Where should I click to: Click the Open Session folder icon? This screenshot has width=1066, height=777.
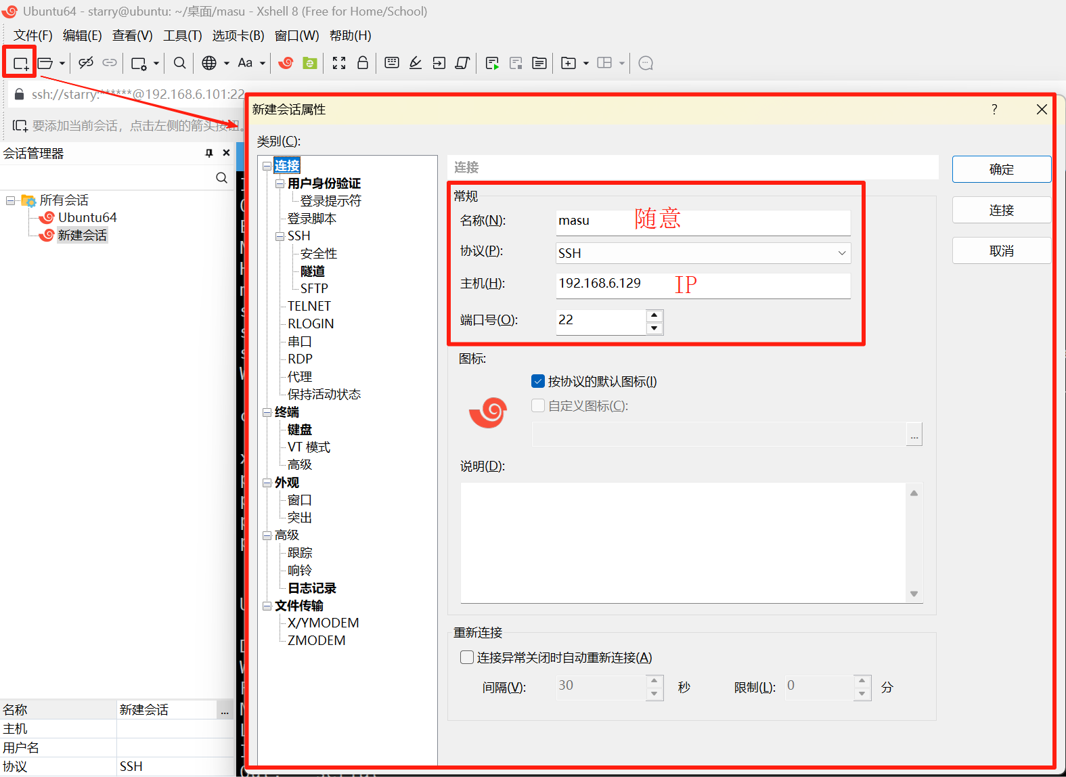[45, 64]
